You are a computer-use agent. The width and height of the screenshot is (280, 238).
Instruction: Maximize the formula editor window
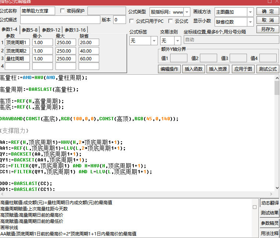point(270,1)
